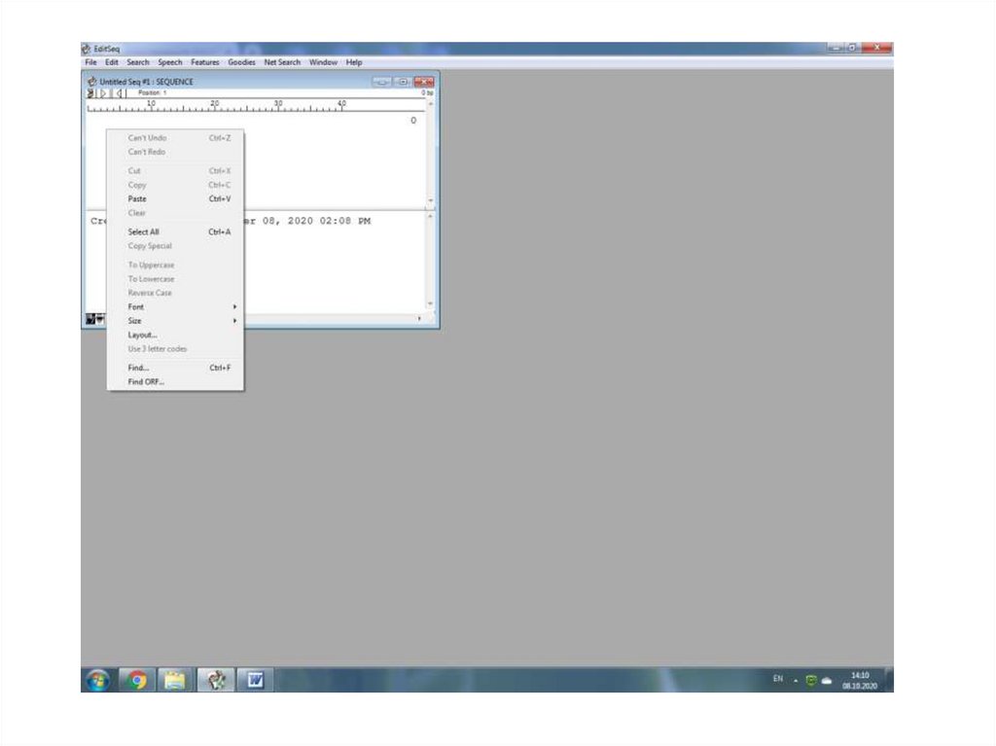Open the Net Search menu
996x746 pixels.
[282, 62]
